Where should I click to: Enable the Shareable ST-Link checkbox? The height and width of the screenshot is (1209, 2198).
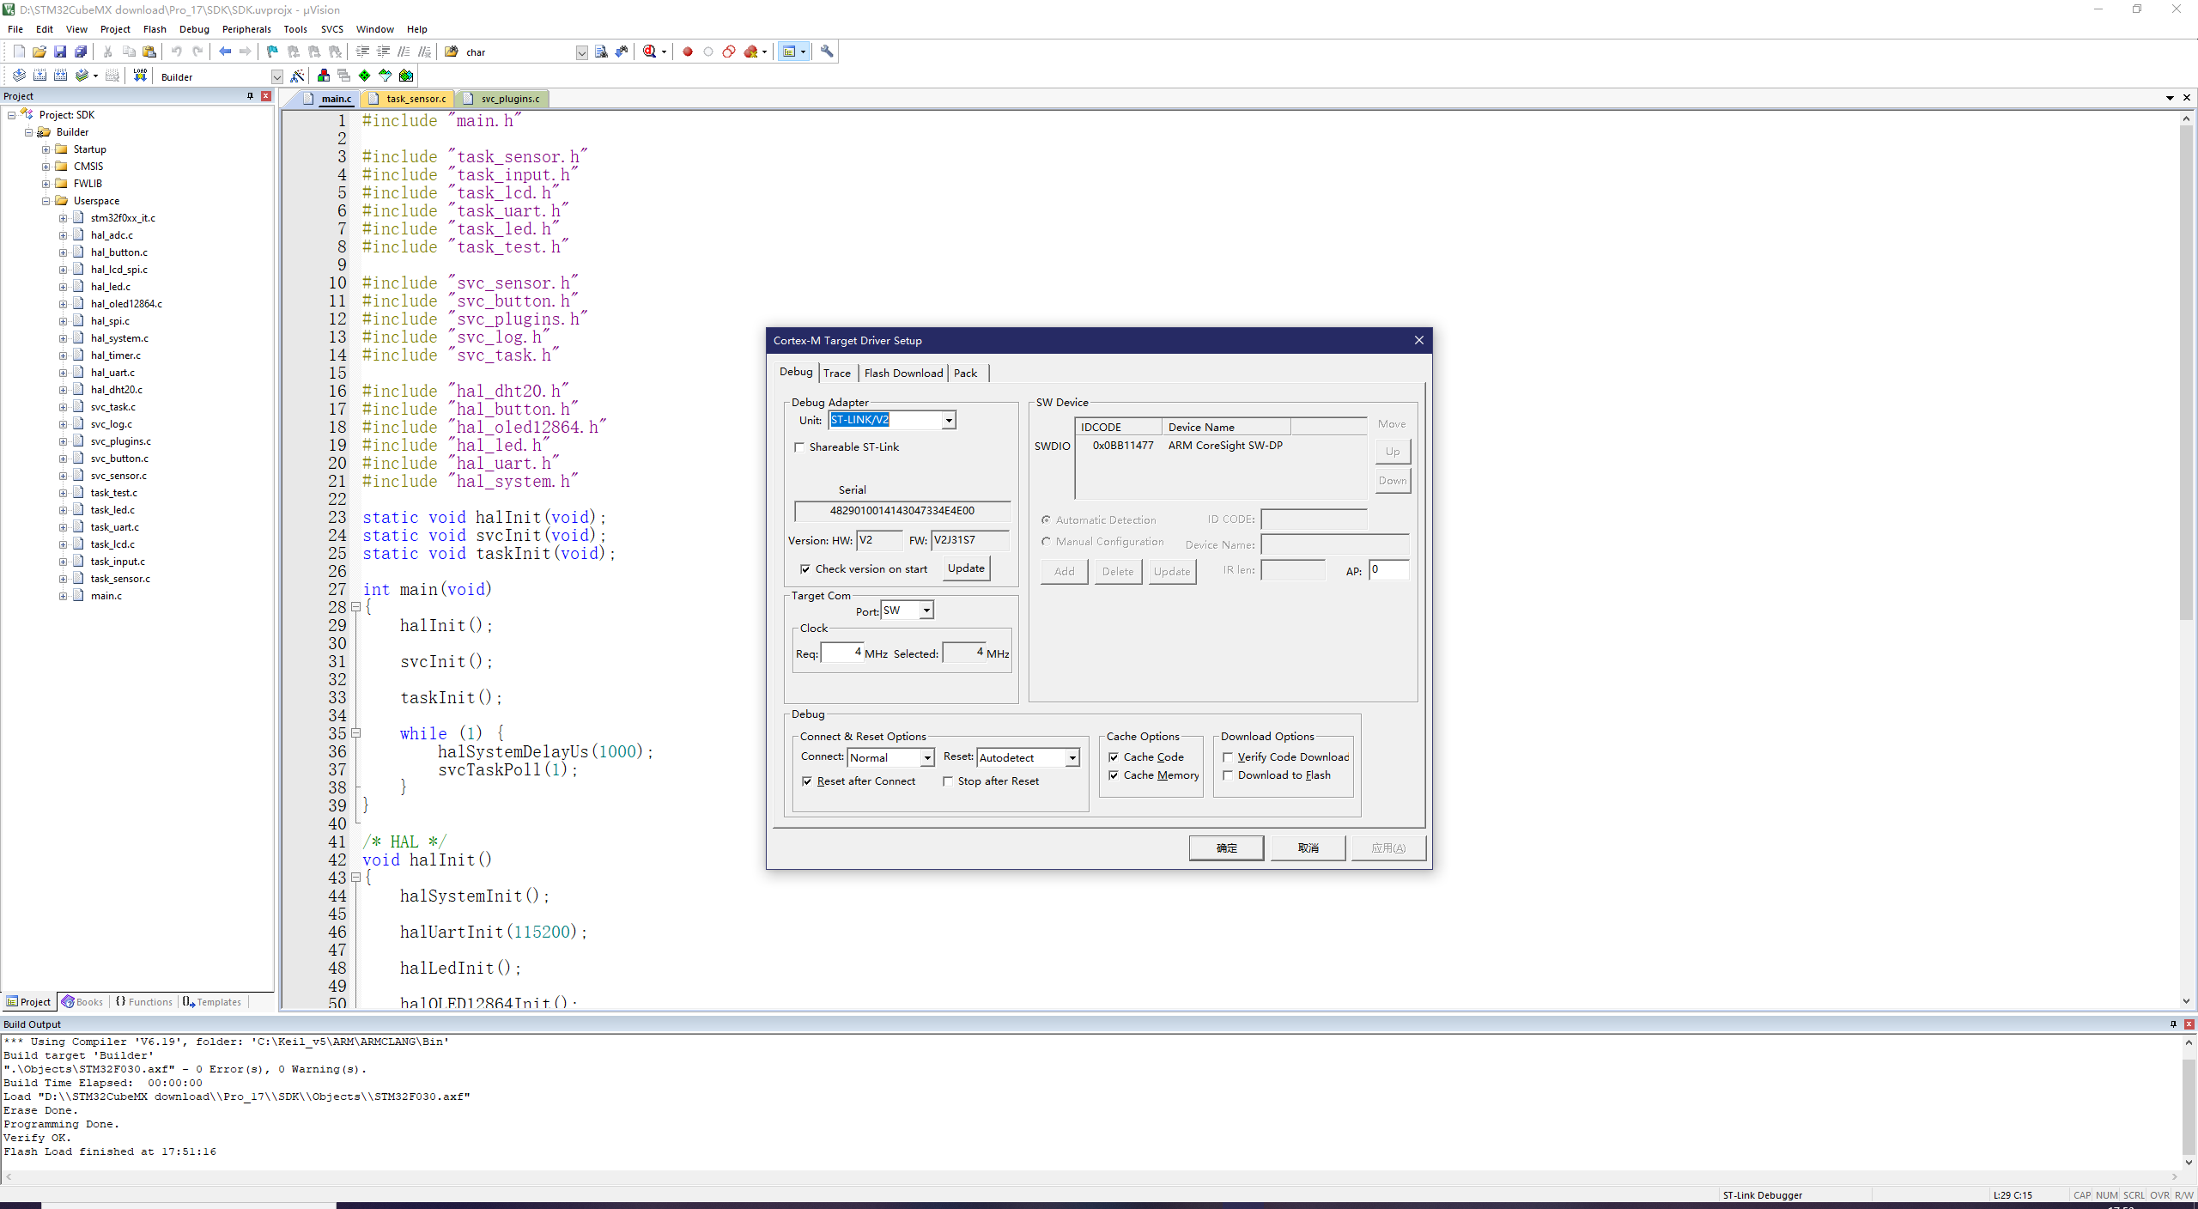(x=799, y=447)
